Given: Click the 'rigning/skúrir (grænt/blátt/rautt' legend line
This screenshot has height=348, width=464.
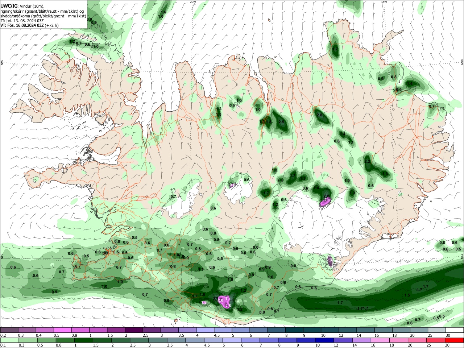Looking at the screenshot, I should click(x=28, y=11).
